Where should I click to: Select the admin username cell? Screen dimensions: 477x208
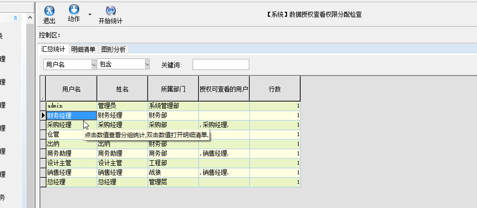pyautogui.click(x=72, y=106)
